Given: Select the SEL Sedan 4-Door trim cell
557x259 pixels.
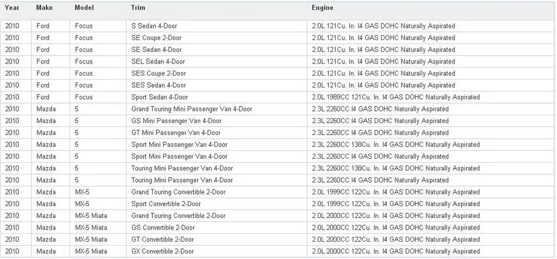Looking at the screenshot, I should click(216, 61).
